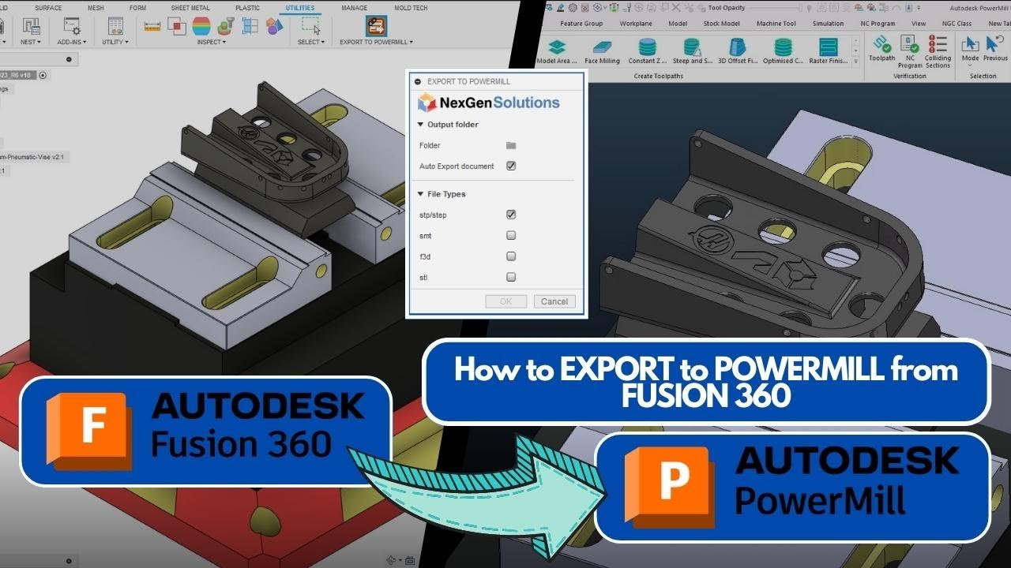Activate the Select tool dashed-box icon
The height and width of the screenshot is (568, 1011).
(310, 25)
